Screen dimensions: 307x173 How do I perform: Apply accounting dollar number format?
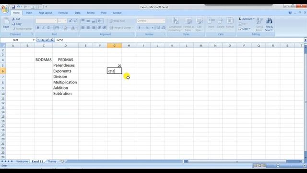tap(140, 28)
